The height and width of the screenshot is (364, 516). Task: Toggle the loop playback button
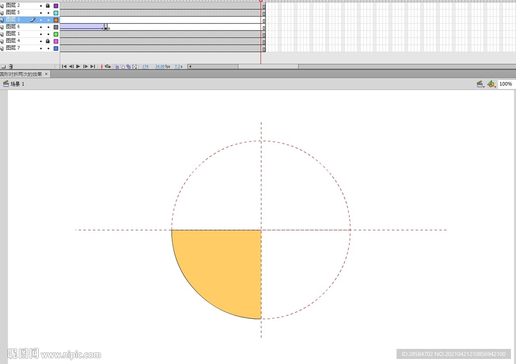pyautogui.click(x=108, y=66)
